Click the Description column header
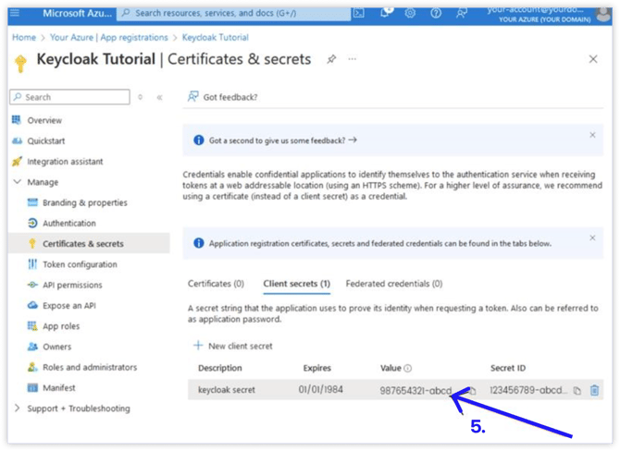 [220, 368]
